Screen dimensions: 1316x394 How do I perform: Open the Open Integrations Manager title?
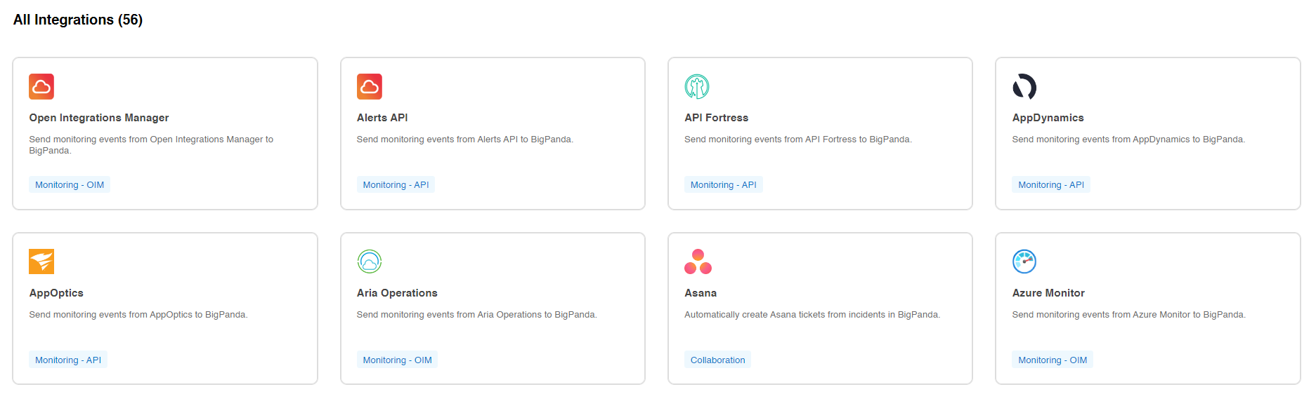(x=99, y=118)
